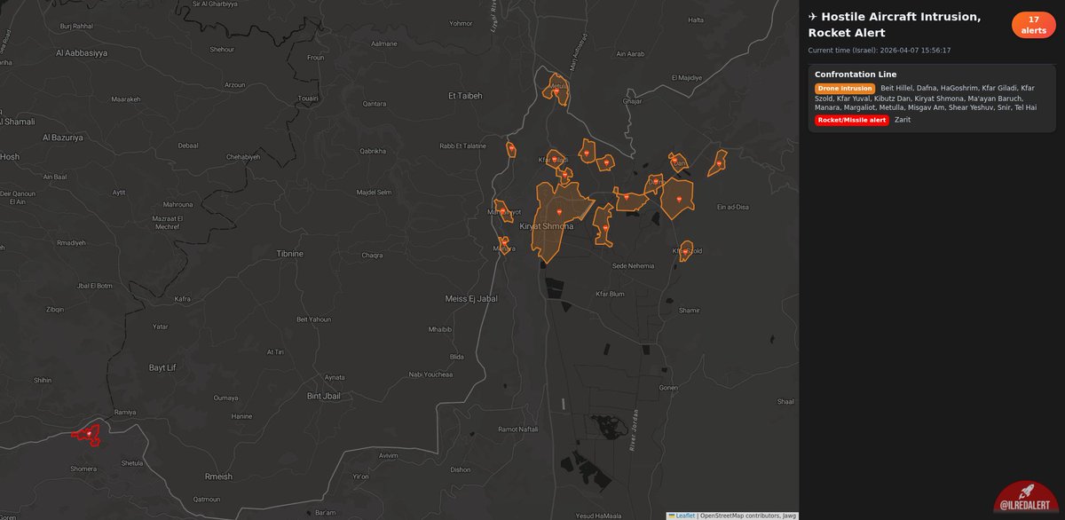Click the 'Al Aabbasiyya' map label
Viewport: 1065px width, 520px height.
(x=81, y=53)
